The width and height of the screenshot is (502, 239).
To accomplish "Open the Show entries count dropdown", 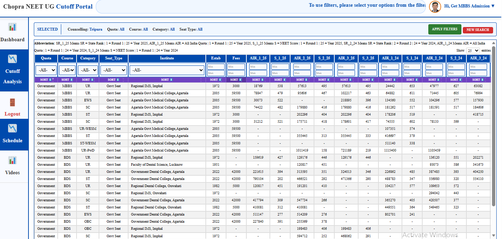I will click(x=473, y=51).
